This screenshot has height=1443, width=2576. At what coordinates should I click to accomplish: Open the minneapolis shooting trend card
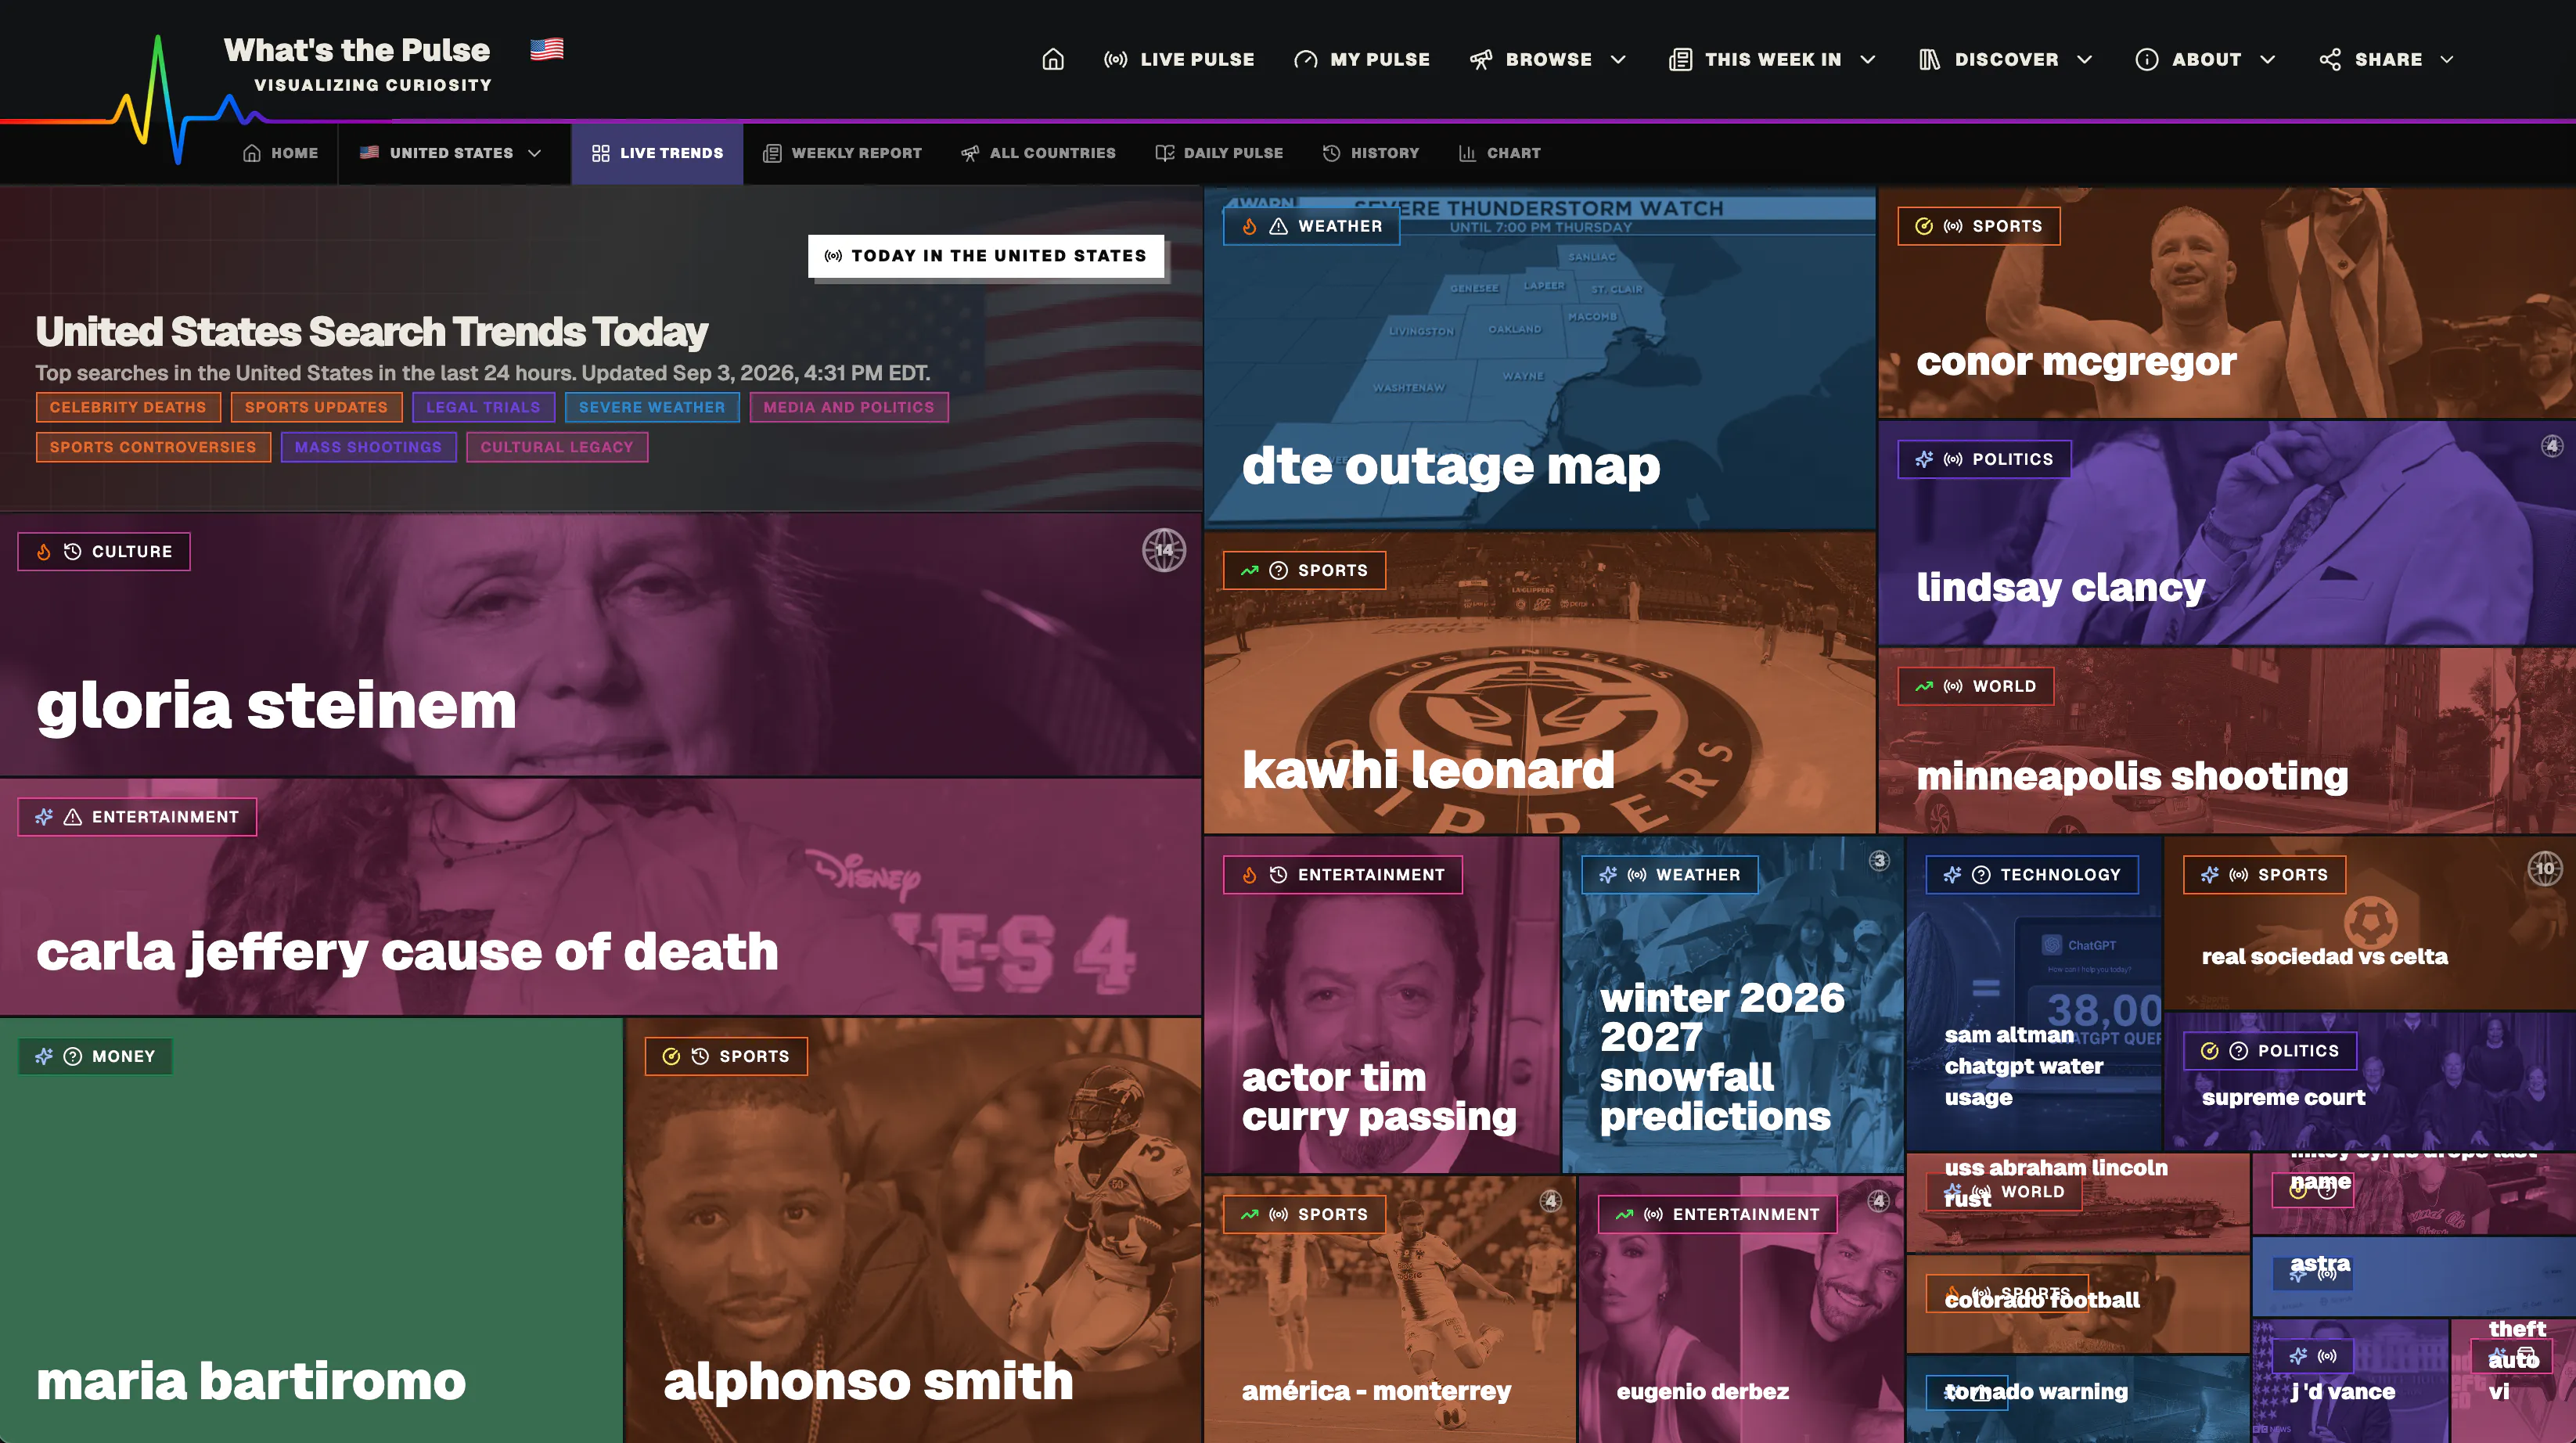(x=2227, y=740)
